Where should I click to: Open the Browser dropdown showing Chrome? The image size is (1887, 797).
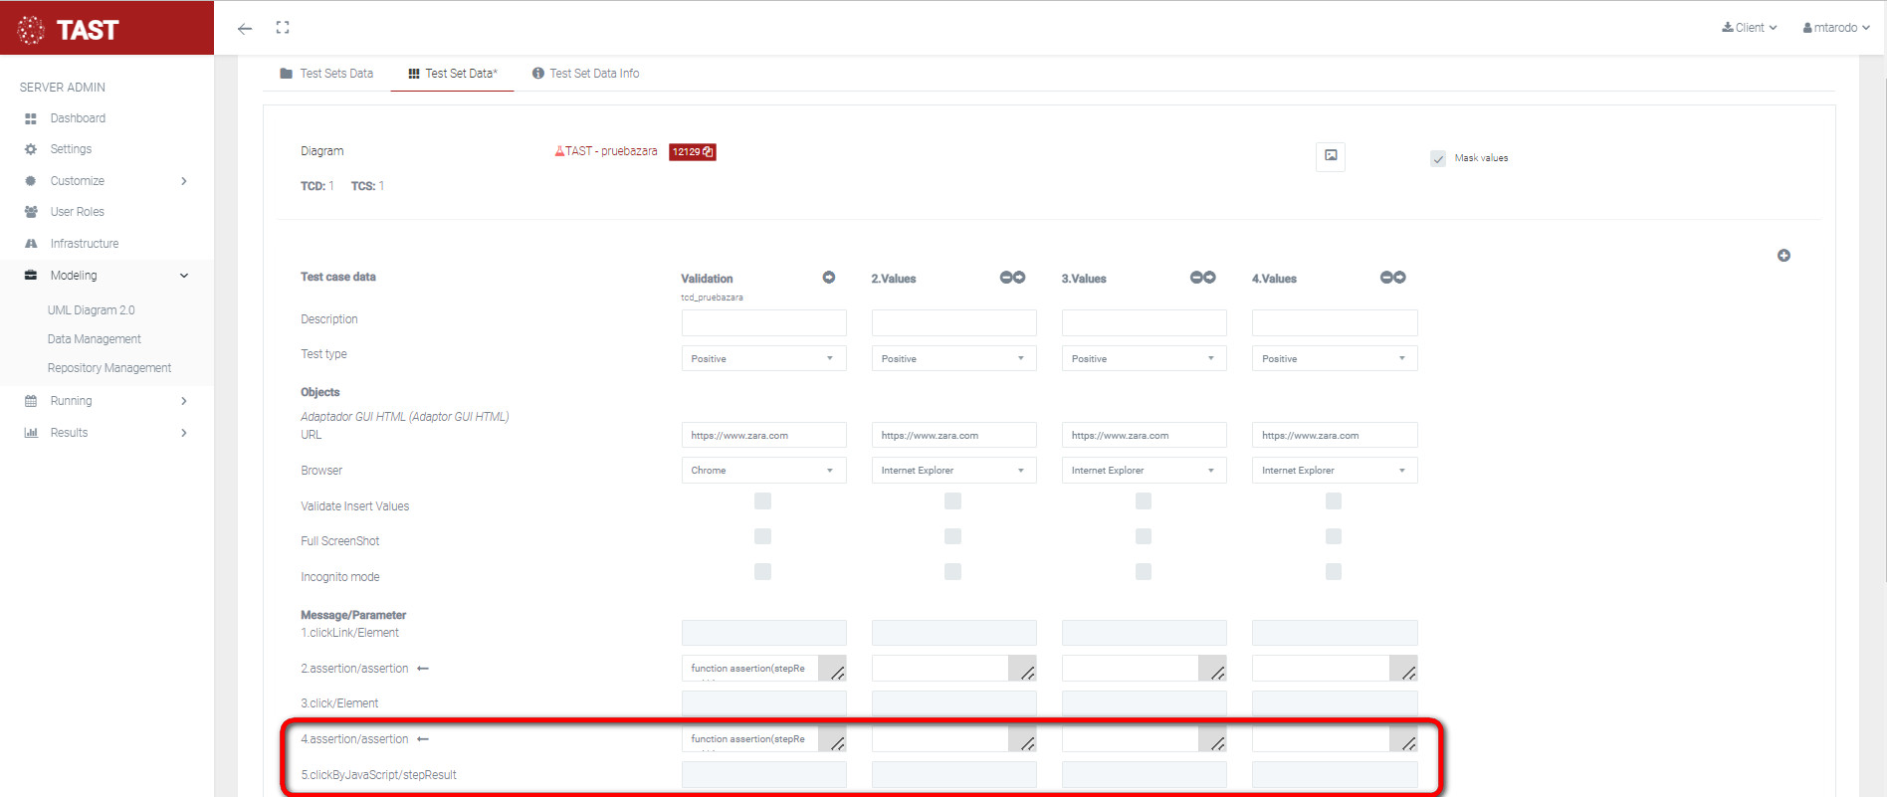point(763,471)
